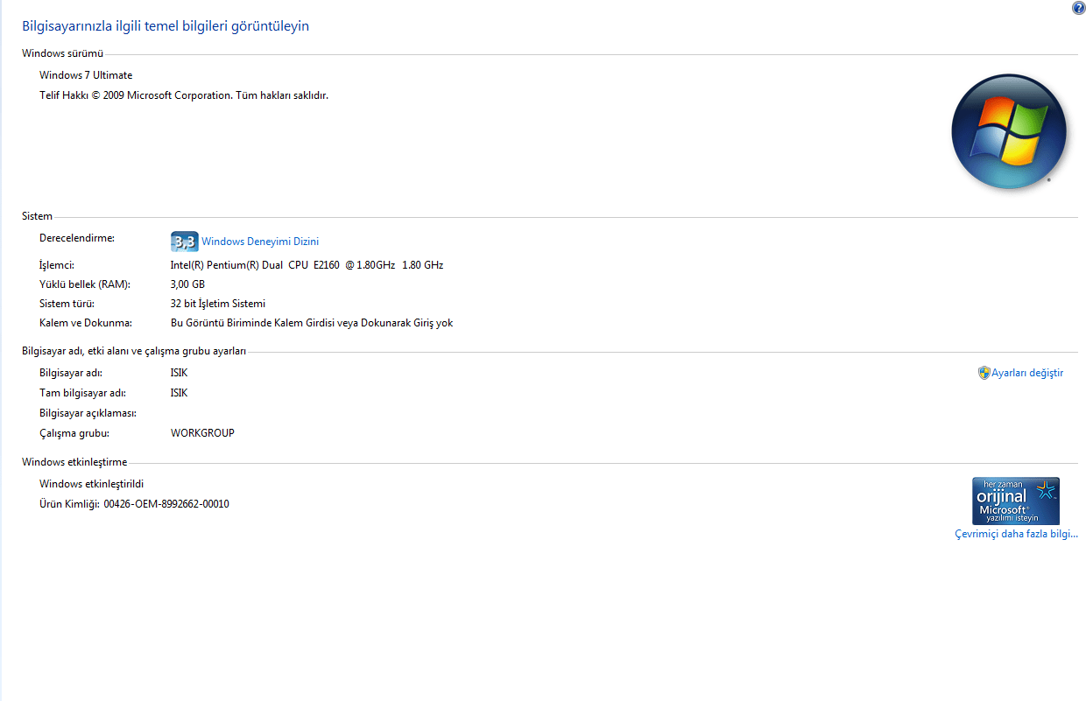Open Windows Deneyimi Dizini link
Screen dimensions: 1086x701
(x=260, y=242)
